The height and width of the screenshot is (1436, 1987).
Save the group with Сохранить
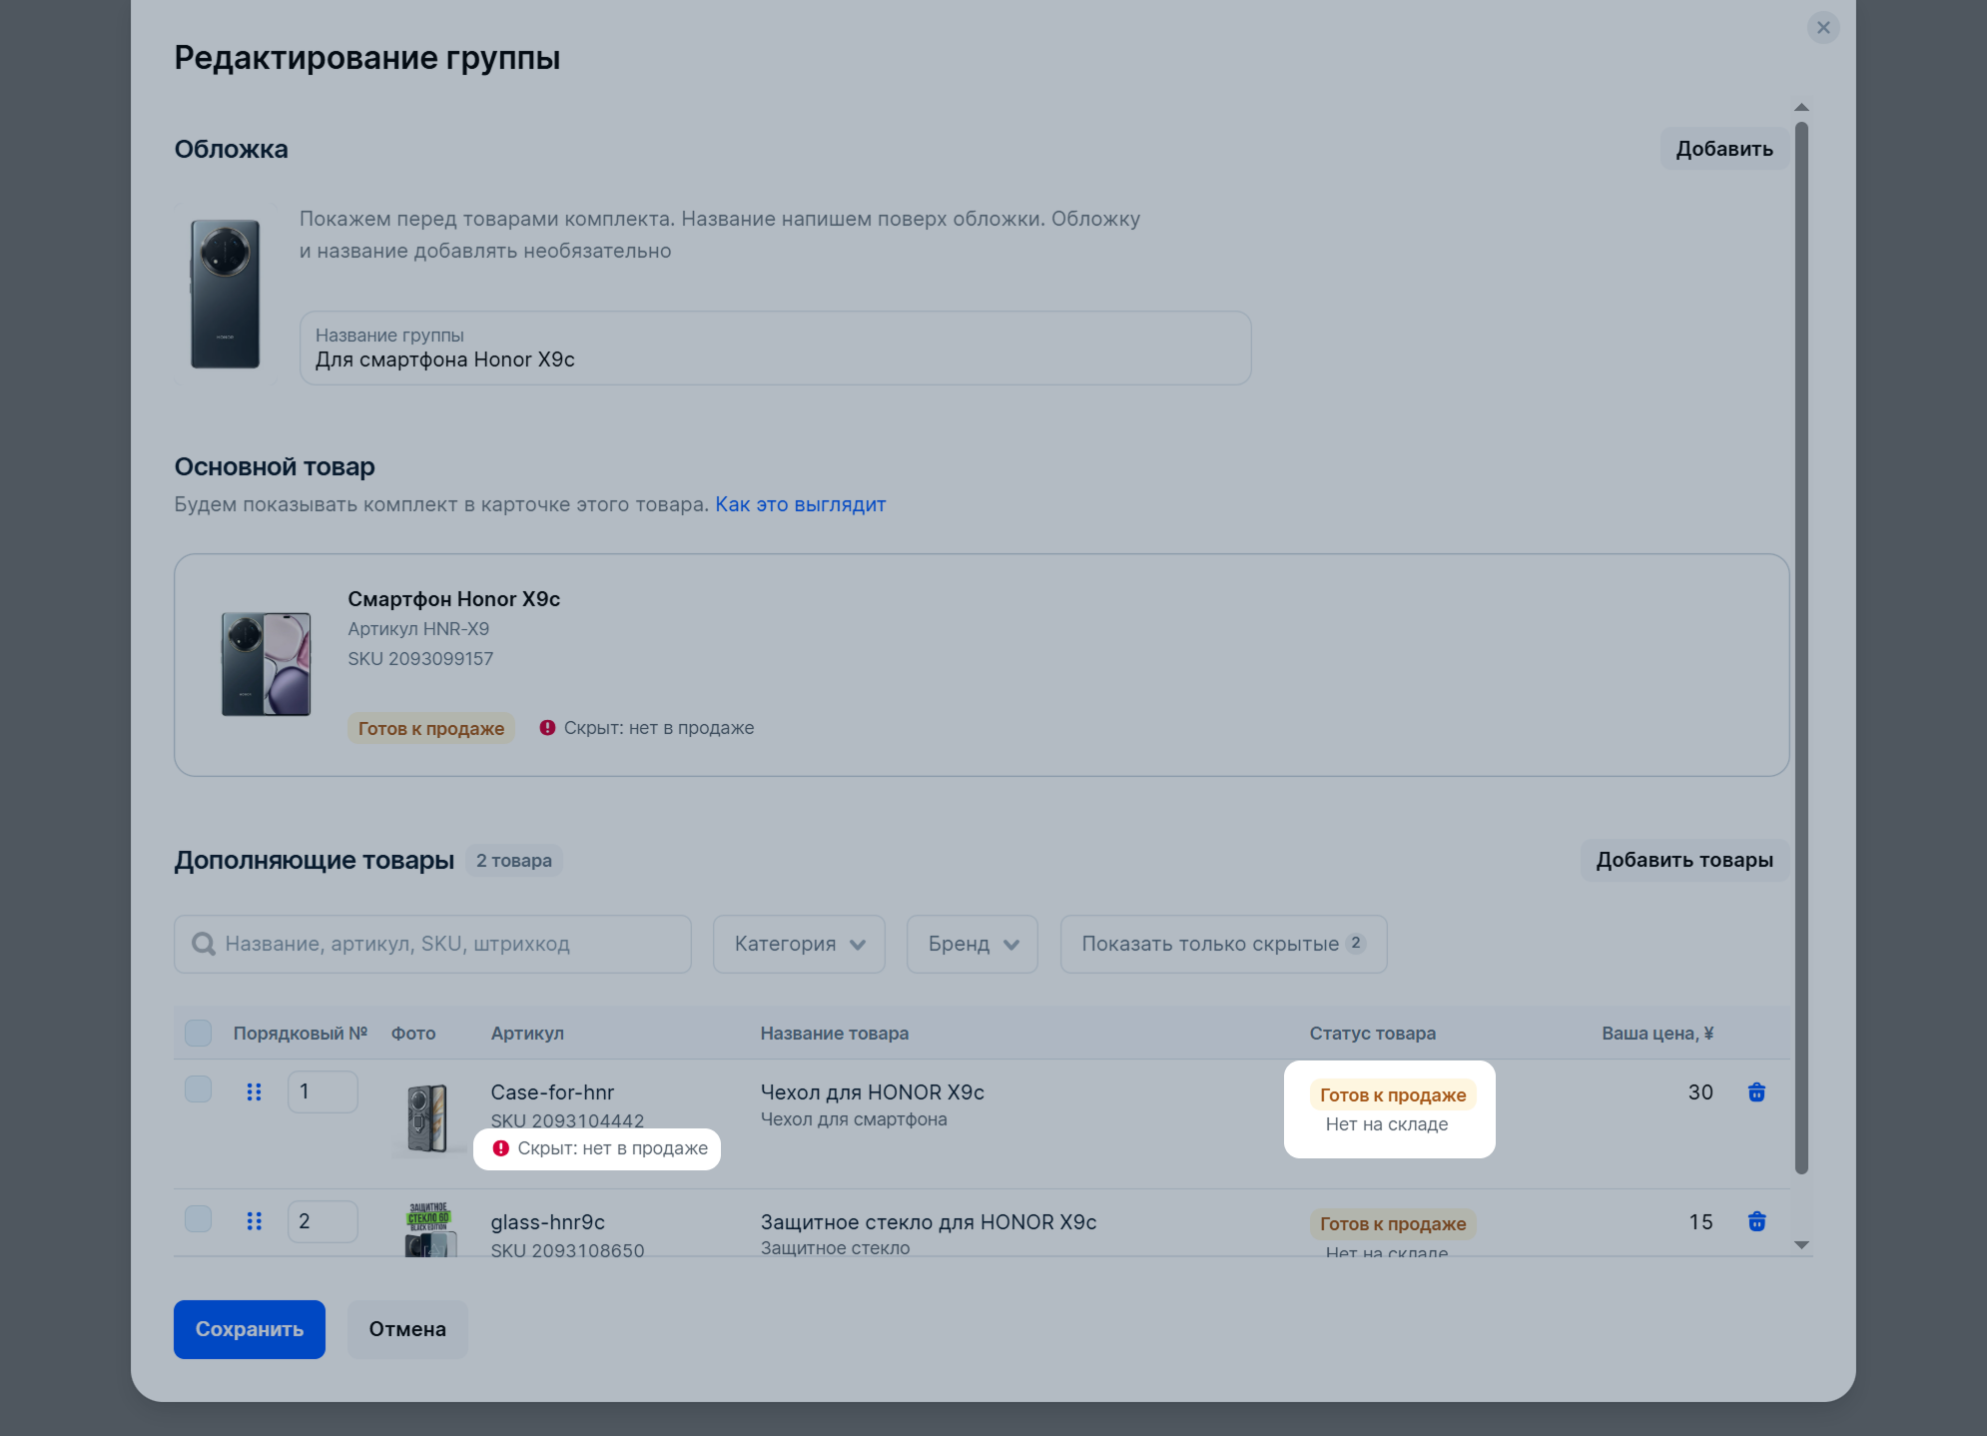pyautogui.click(x=250, y=1329)
